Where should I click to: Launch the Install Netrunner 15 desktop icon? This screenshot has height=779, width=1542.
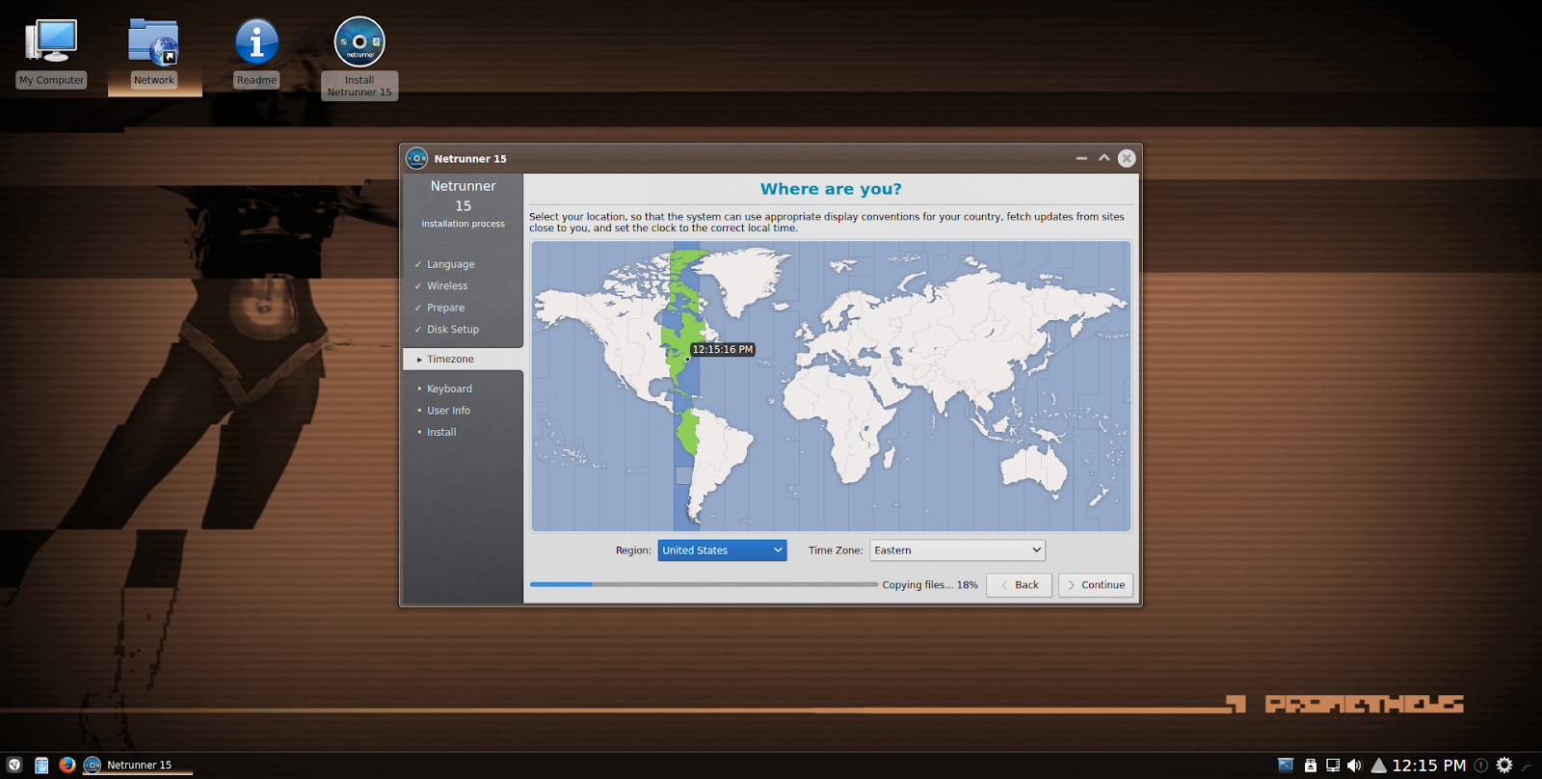[359, 58]
